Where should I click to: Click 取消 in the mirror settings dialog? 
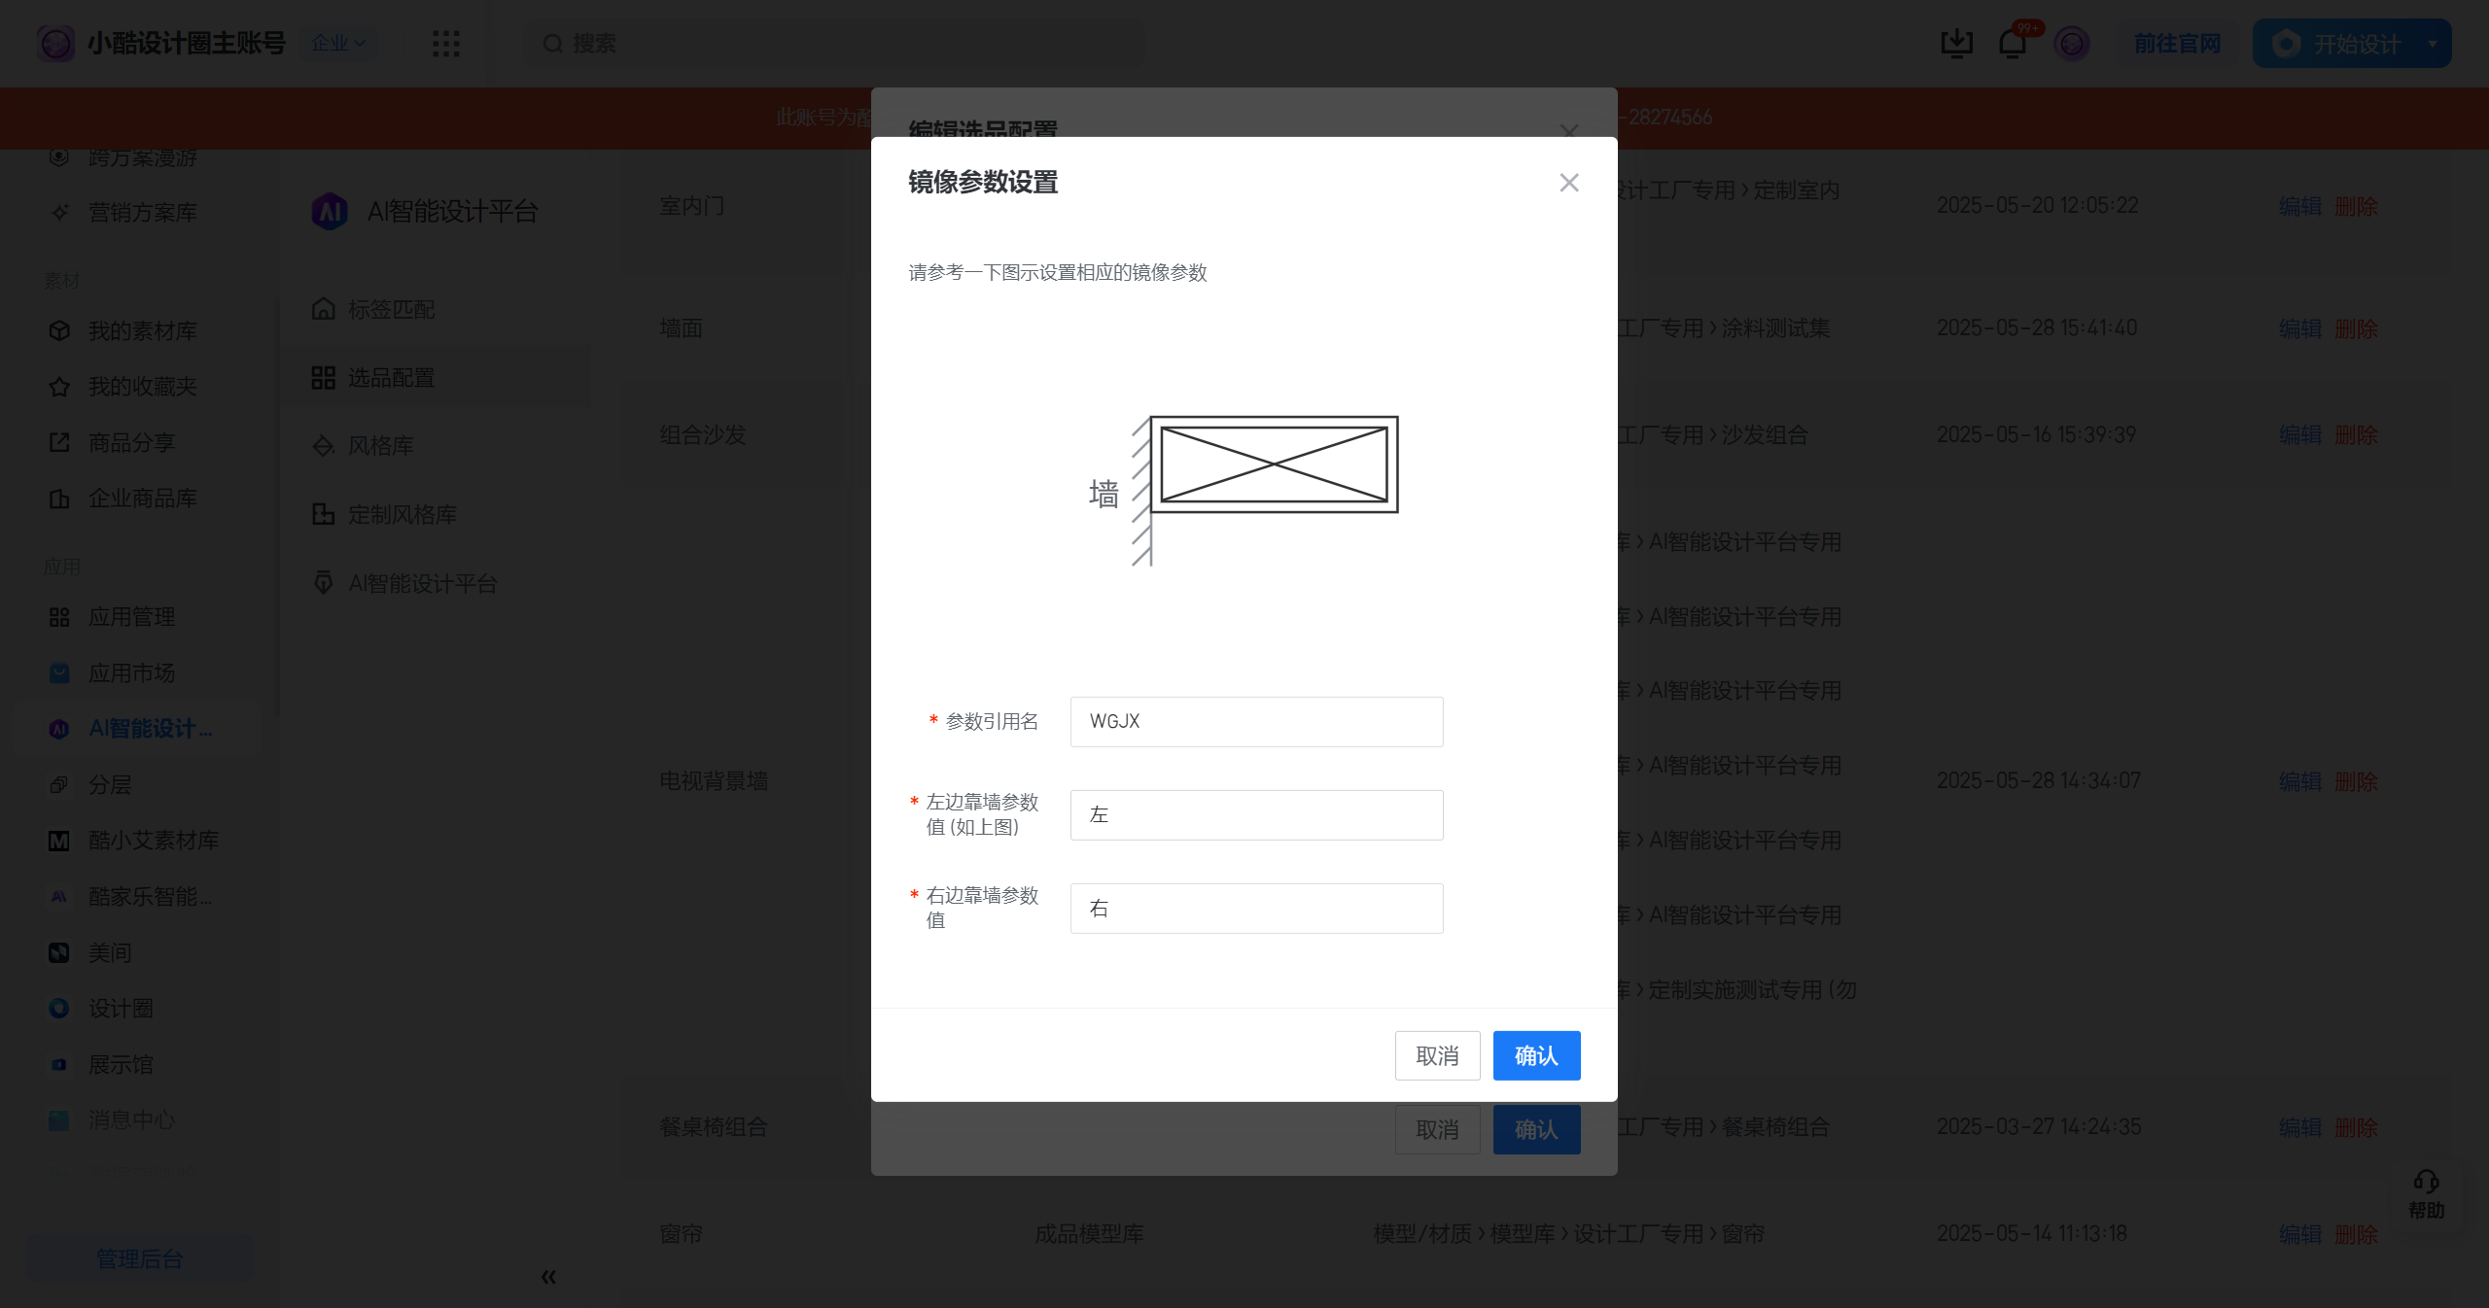click(x=1437, y=1055)
